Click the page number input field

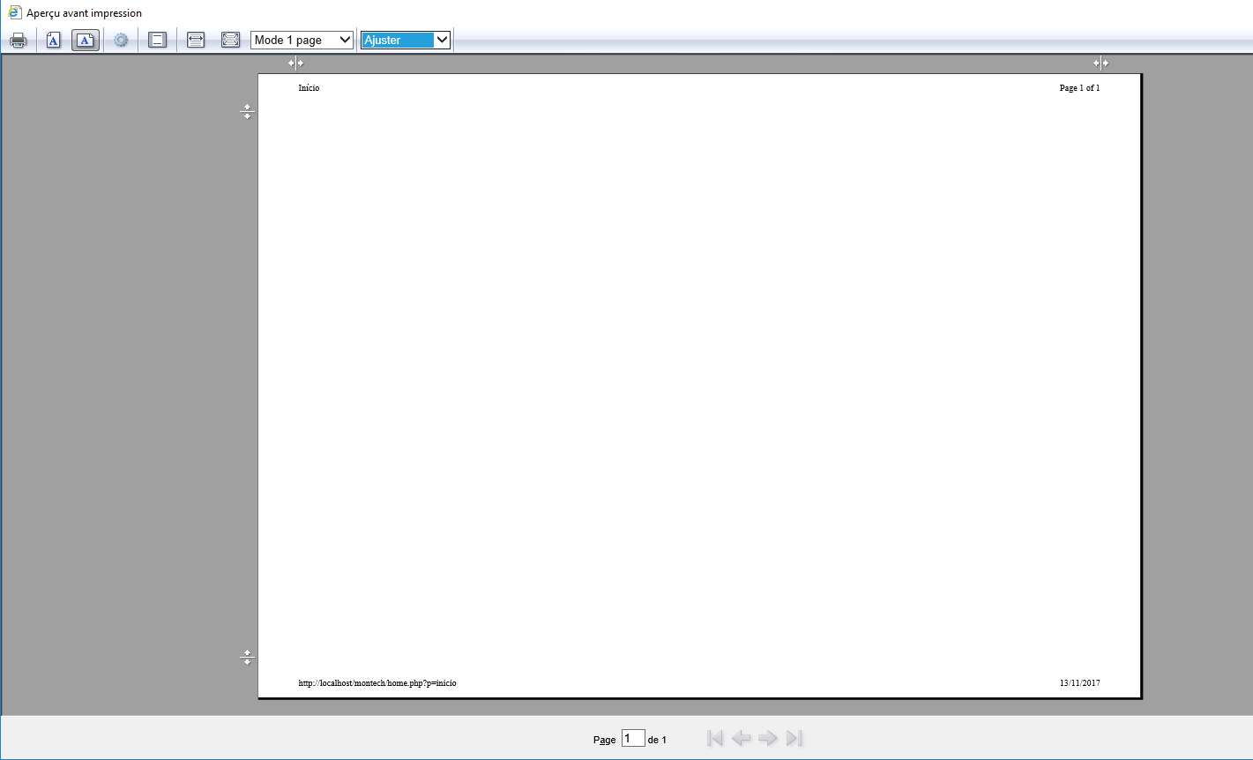click(x=633, y=739)
